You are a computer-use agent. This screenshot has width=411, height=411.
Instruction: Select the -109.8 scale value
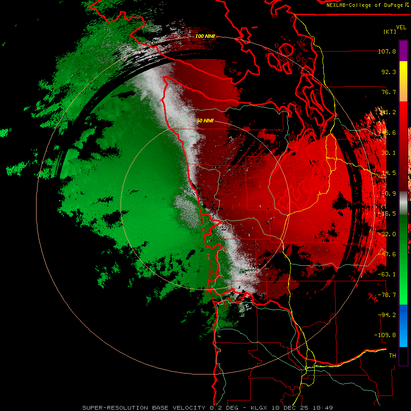coord(385,335)
